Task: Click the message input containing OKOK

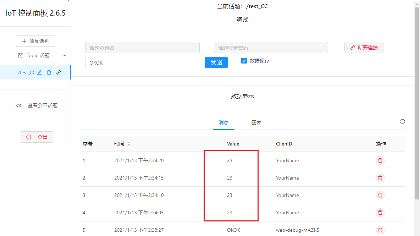Action: 145,62
